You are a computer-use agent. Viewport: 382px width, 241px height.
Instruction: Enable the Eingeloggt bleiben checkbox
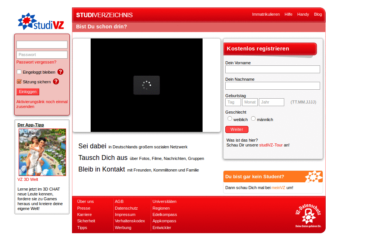click(19, 72)
